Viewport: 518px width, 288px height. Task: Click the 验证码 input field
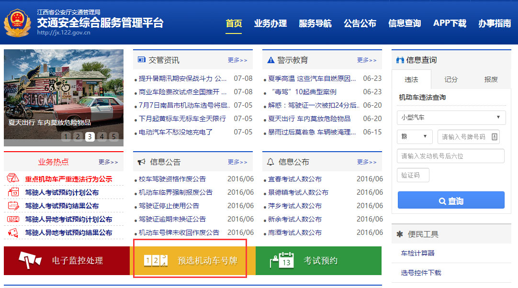pos(413,175)
